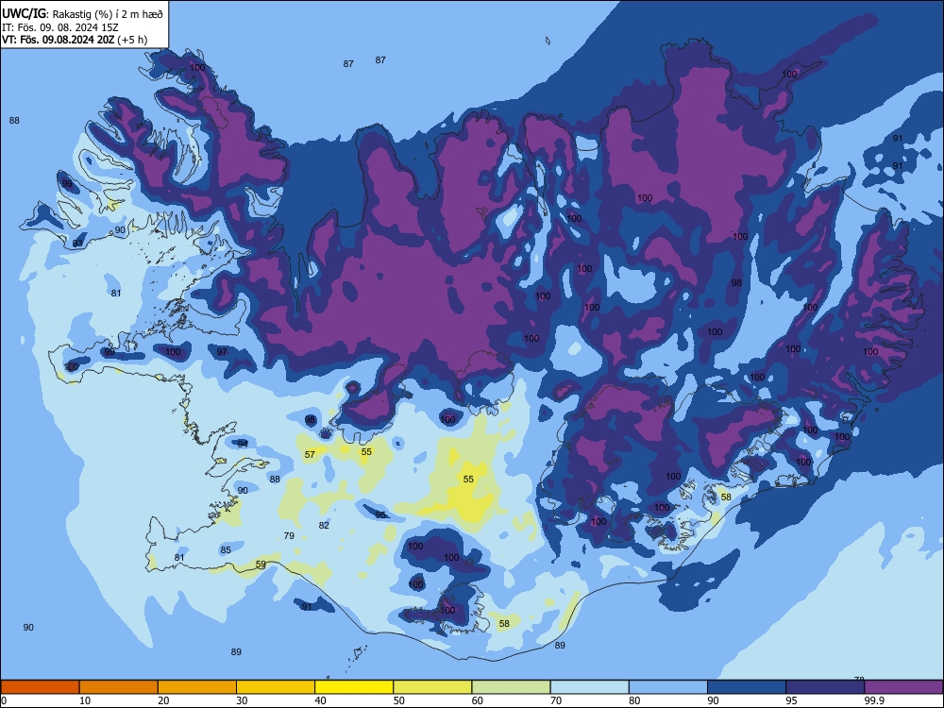Click the '98' value in northeast Iceland

[x=736, y=283]
